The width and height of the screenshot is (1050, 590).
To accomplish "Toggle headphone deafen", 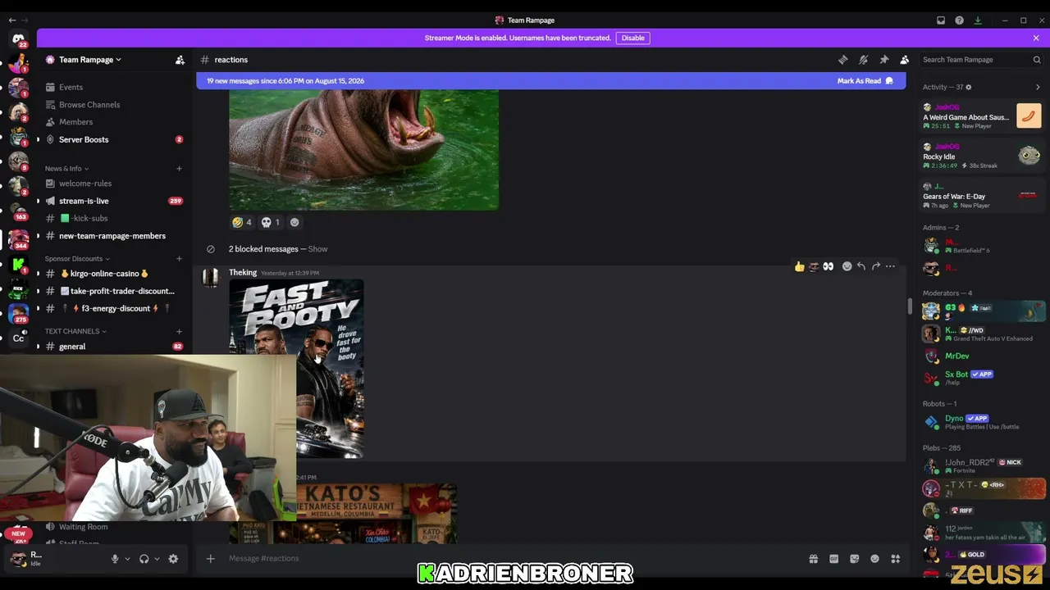I will 144,559.
